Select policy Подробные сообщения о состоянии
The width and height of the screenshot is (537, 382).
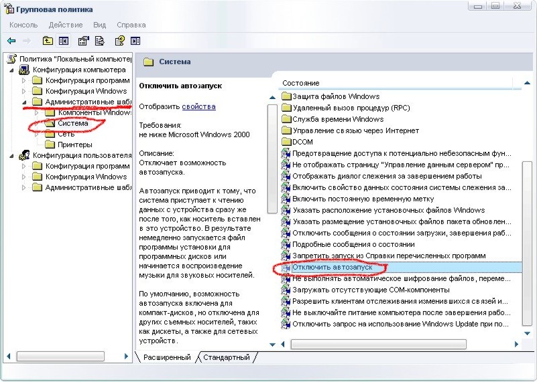pyautogui.click(x=348, y=244)
